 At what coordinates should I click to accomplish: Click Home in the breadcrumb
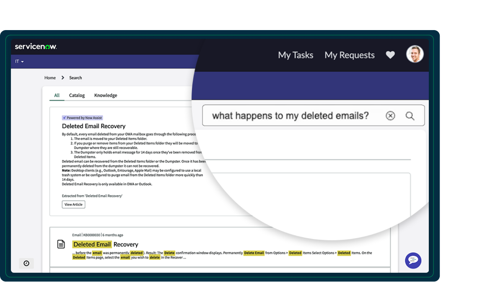(49, 77)
